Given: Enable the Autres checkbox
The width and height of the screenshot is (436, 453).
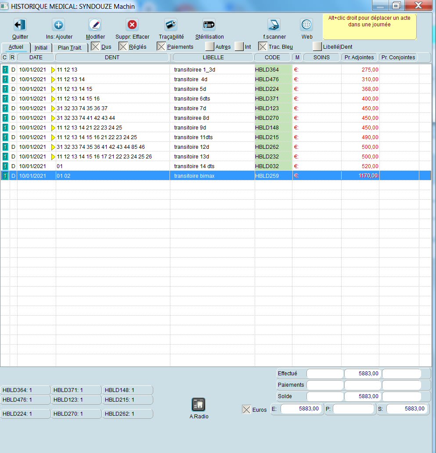Looking at the screenshot, I should [x=210, y=47].
